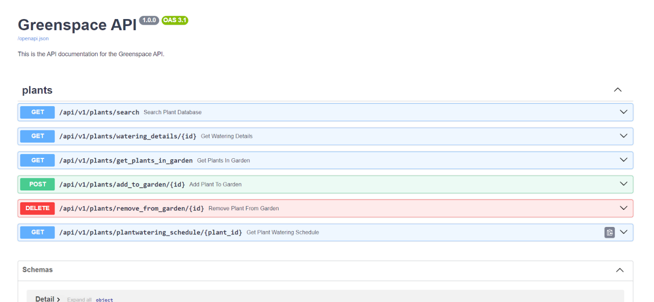The image size is (654, 302).
Task: Collapse the Schemas section chevron
Action: coord(620,270)
